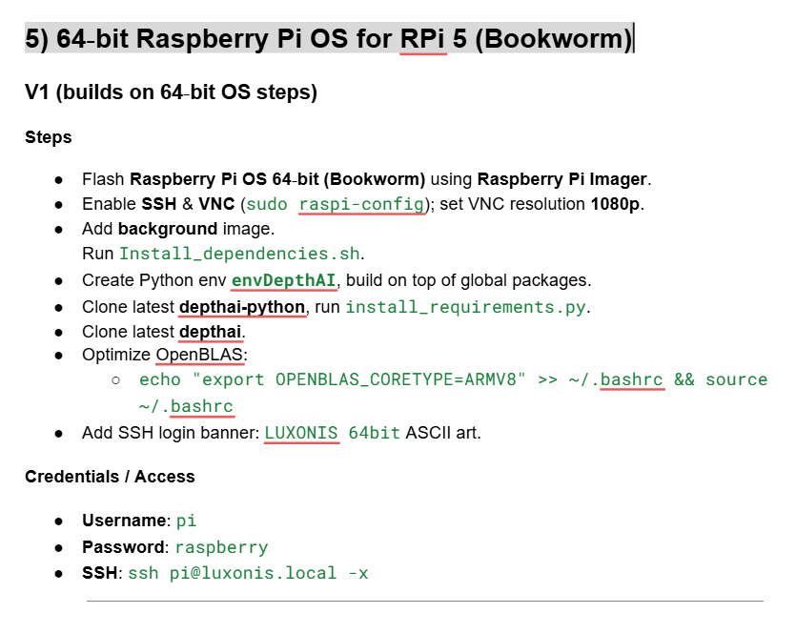Select the Install_dependencies.sh script name
This screenshot has width=796, height=634.
(240, 255)
